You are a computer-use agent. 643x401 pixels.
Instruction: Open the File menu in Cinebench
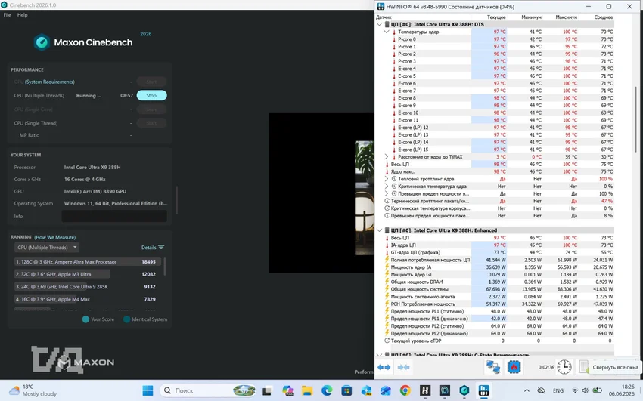point(7,15)
